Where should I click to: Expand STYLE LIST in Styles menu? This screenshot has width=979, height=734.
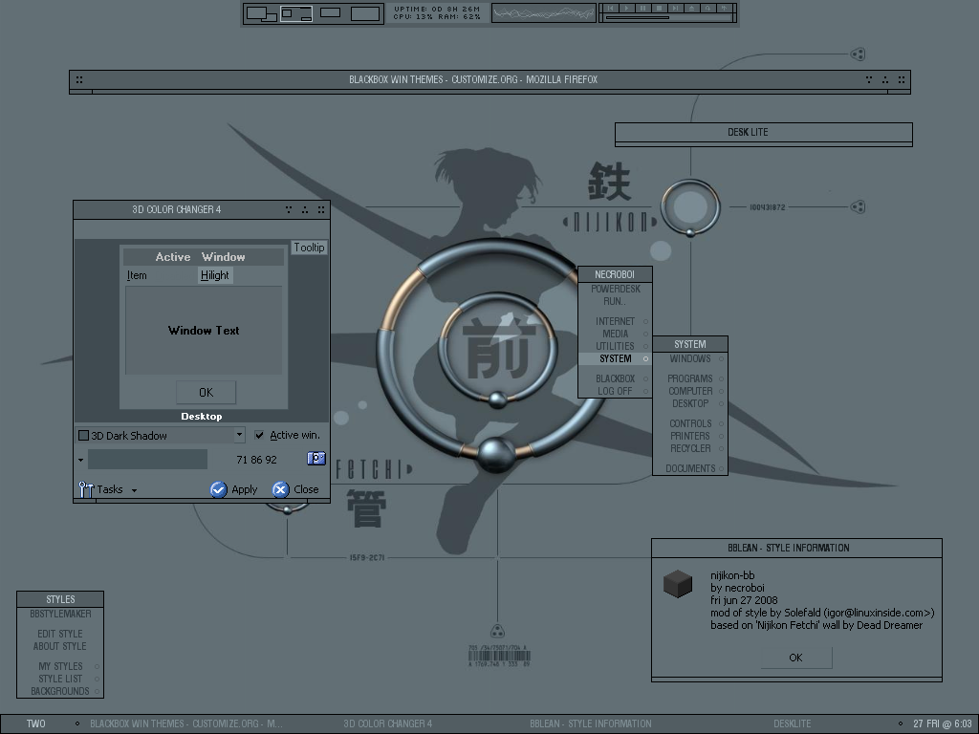pos(60,680)
